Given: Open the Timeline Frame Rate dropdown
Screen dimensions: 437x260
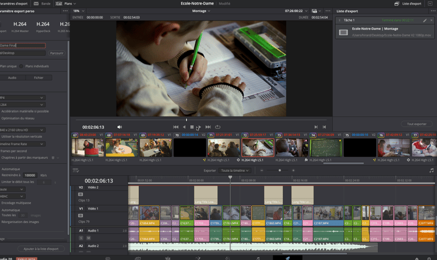Looking at the screenshot, I should click(22, 144).
